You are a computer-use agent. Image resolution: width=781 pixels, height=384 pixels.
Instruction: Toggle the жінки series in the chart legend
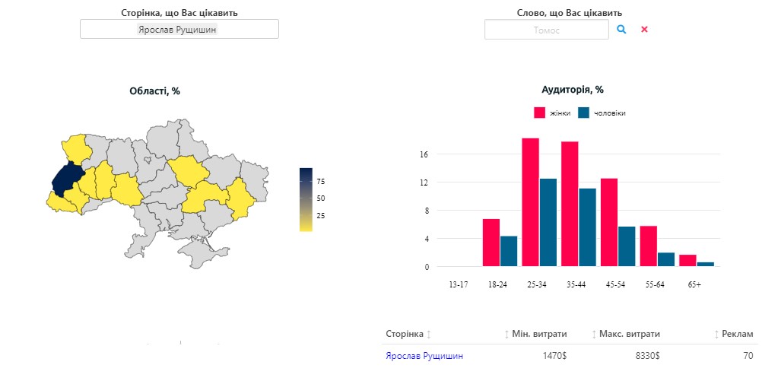(552, 113)
